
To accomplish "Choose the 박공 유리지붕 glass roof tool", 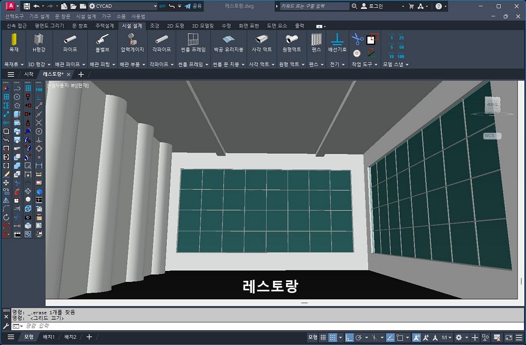I will 228,42.
